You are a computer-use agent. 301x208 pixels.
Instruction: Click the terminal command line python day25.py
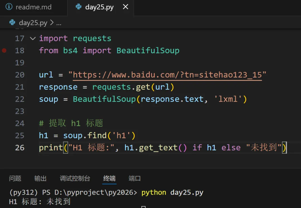(172, 192)
